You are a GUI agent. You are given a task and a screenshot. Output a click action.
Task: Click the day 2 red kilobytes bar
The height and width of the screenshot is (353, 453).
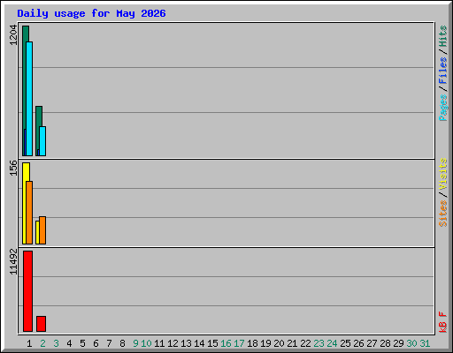click(41, 324)
